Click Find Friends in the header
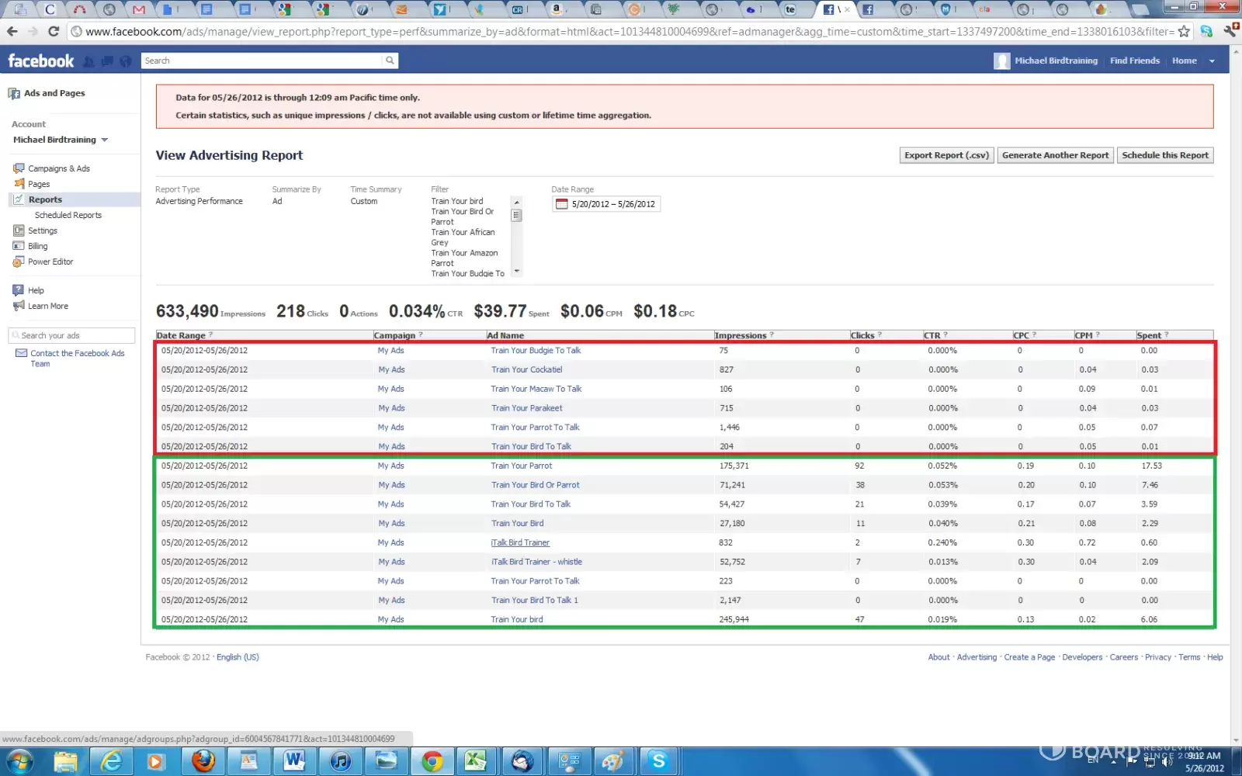Screen dimensions: 1242x776 tap(1135, 61)
